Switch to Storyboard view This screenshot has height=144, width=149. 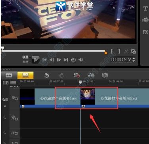click(x=9, y=75)
